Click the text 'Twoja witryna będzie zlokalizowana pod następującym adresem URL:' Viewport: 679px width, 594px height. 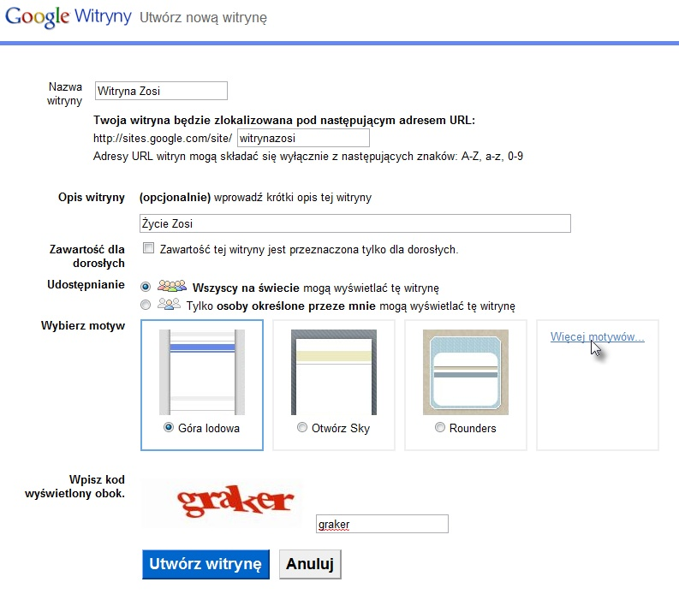[x=284, y=120]
